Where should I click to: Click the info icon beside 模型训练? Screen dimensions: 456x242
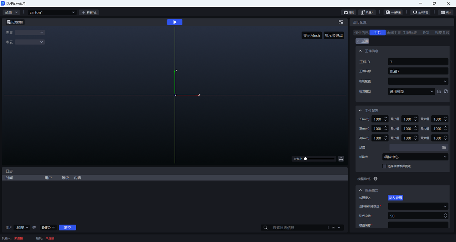(375, 179)
